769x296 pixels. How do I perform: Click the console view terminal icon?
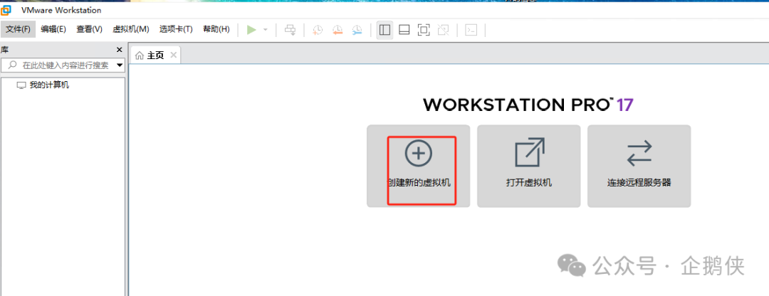point(471,30)
